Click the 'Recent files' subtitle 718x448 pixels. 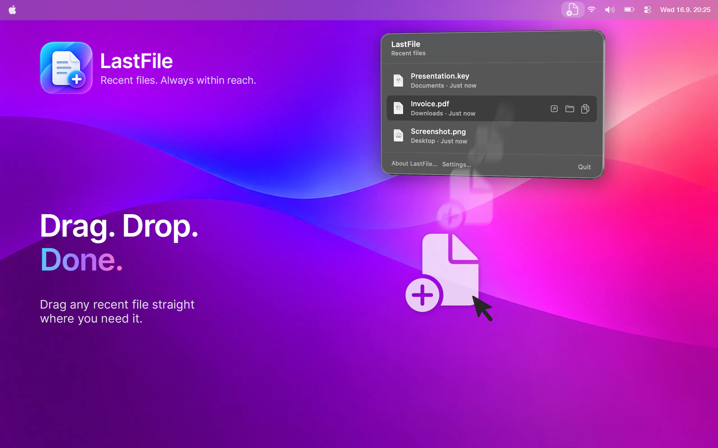coord(408,53)
